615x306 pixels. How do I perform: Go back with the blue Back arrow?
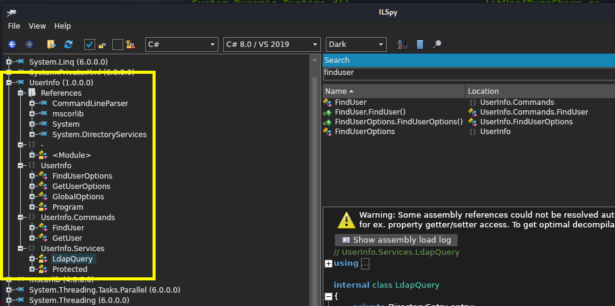(x=12, y=44)
